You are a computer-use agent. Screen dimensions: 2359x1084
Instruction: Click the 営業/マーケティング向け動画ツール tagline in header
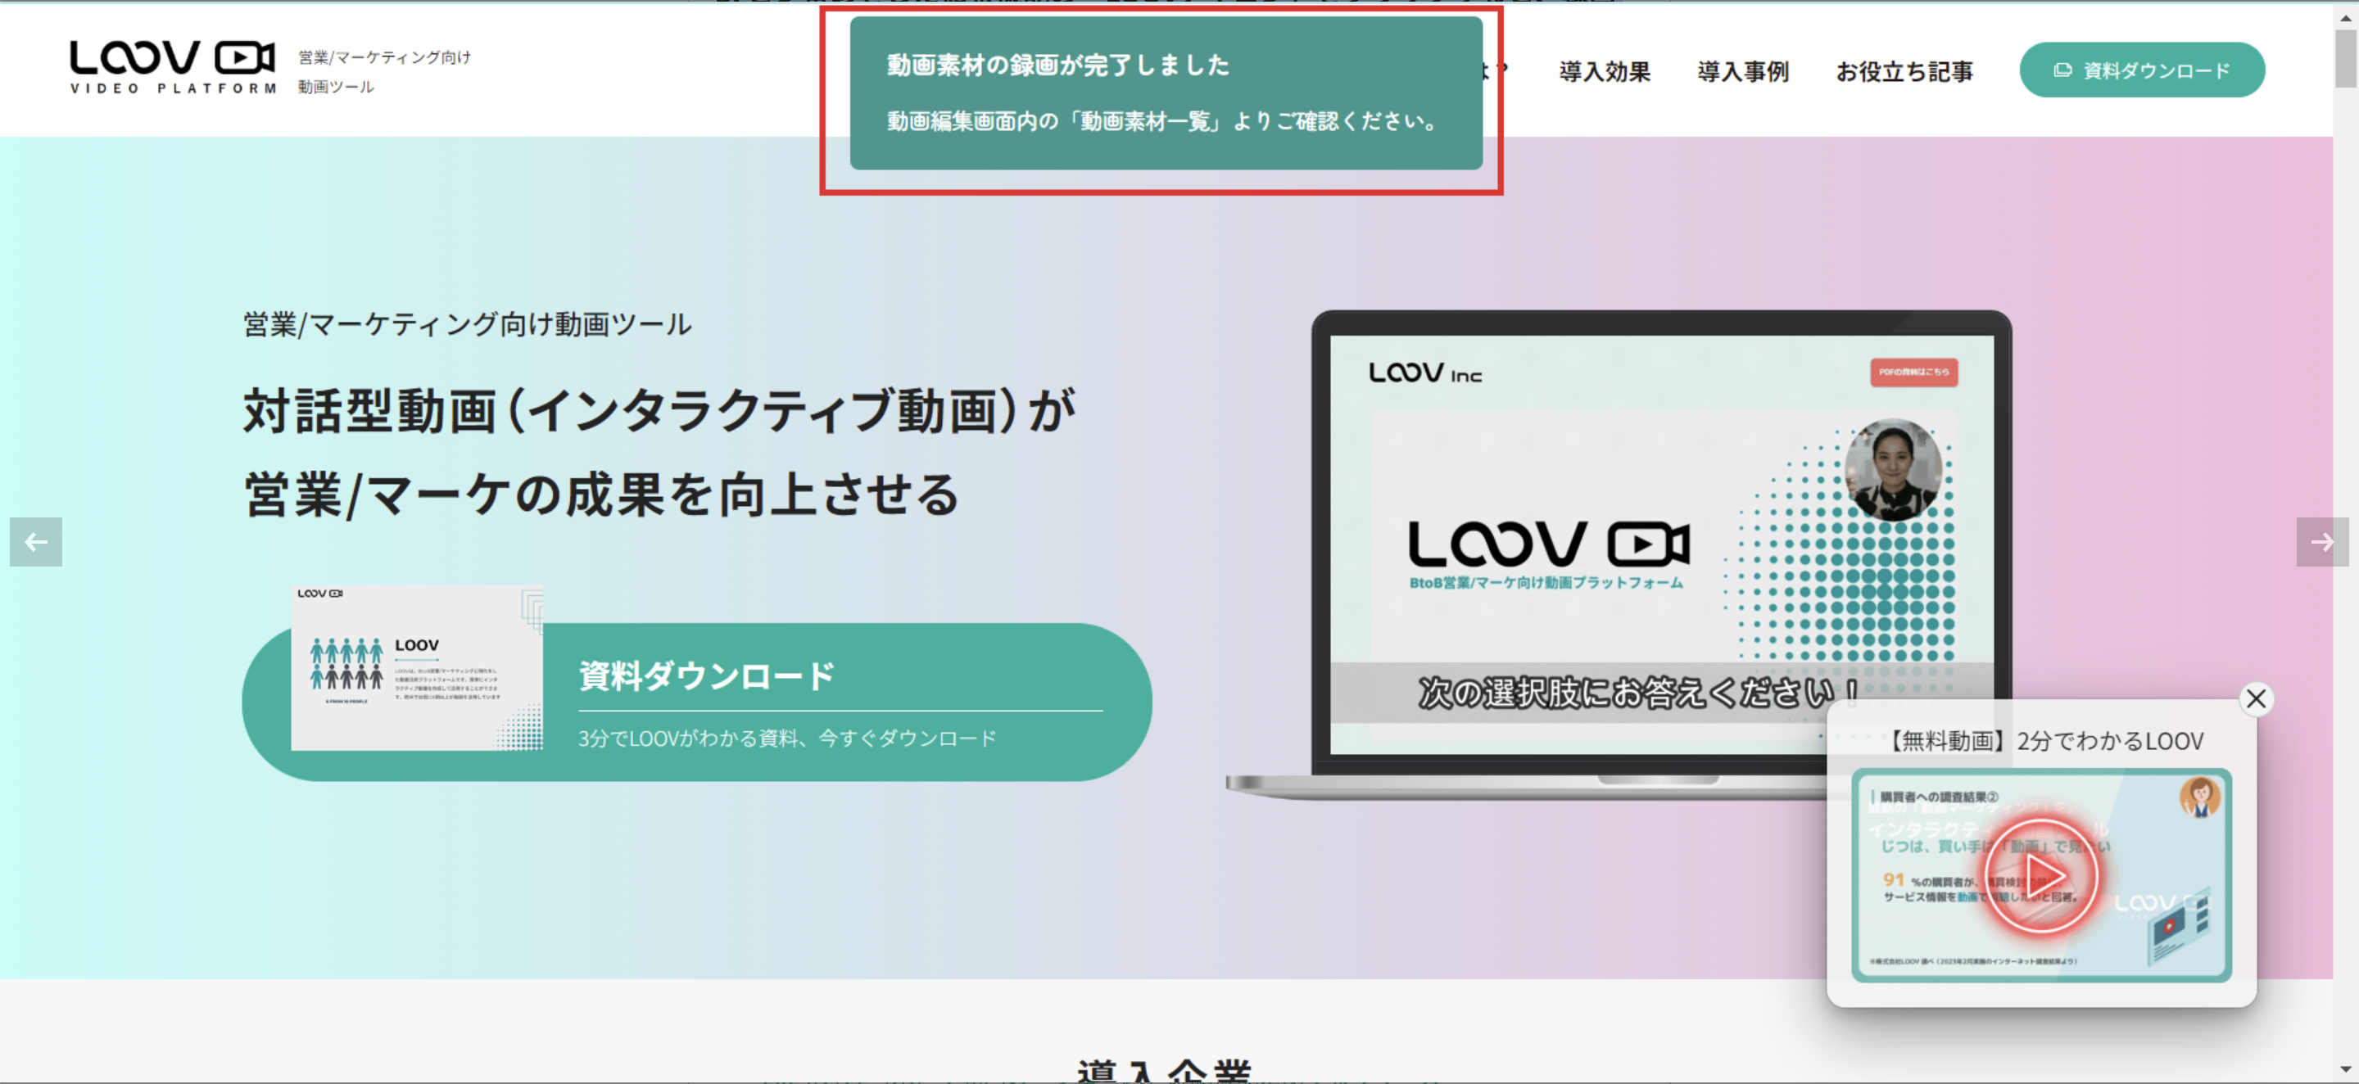pyautogui.click(x=385, y=71)
